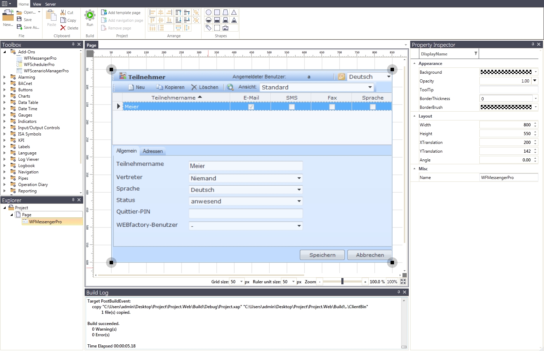Select the triangle shape tool
544x351 pixels.
coord(234,12)
